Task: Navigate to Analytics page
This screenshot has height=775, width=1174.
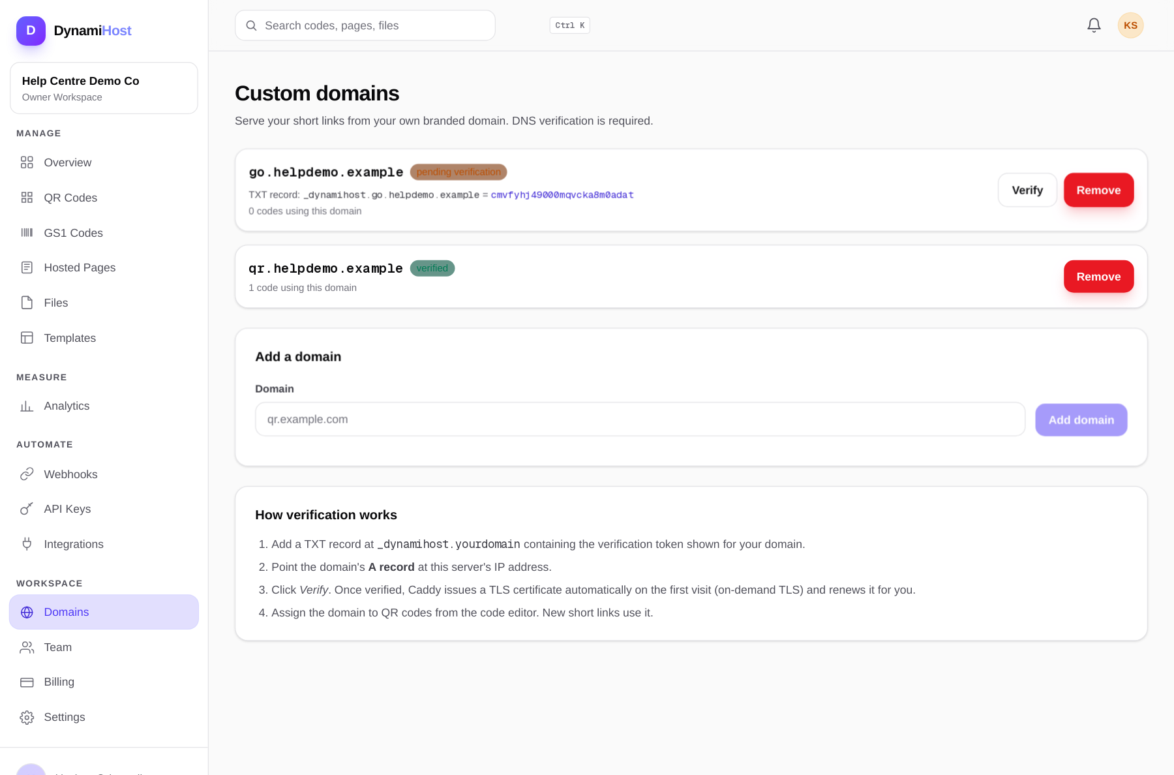Action: [x=104, y=406]
